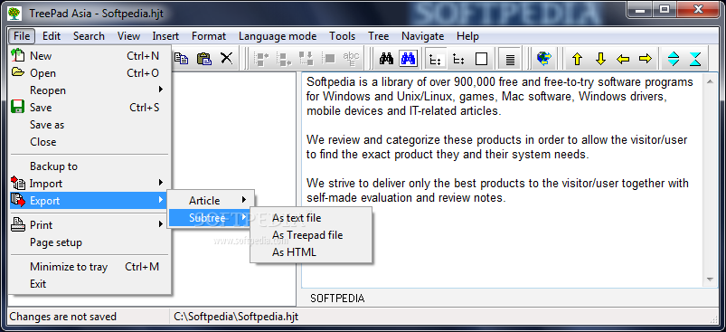The image size is (726, 332).
Task: Open the Article export submenu
Action: pos(211,201)
